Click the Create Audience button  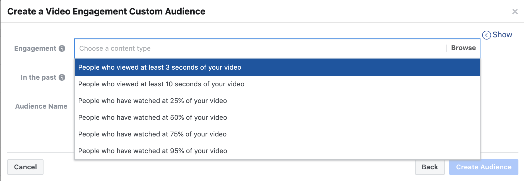point(484,167)
